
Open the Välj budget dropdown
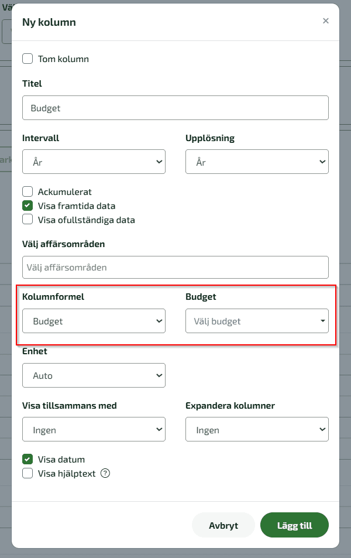tap(257, 321)
